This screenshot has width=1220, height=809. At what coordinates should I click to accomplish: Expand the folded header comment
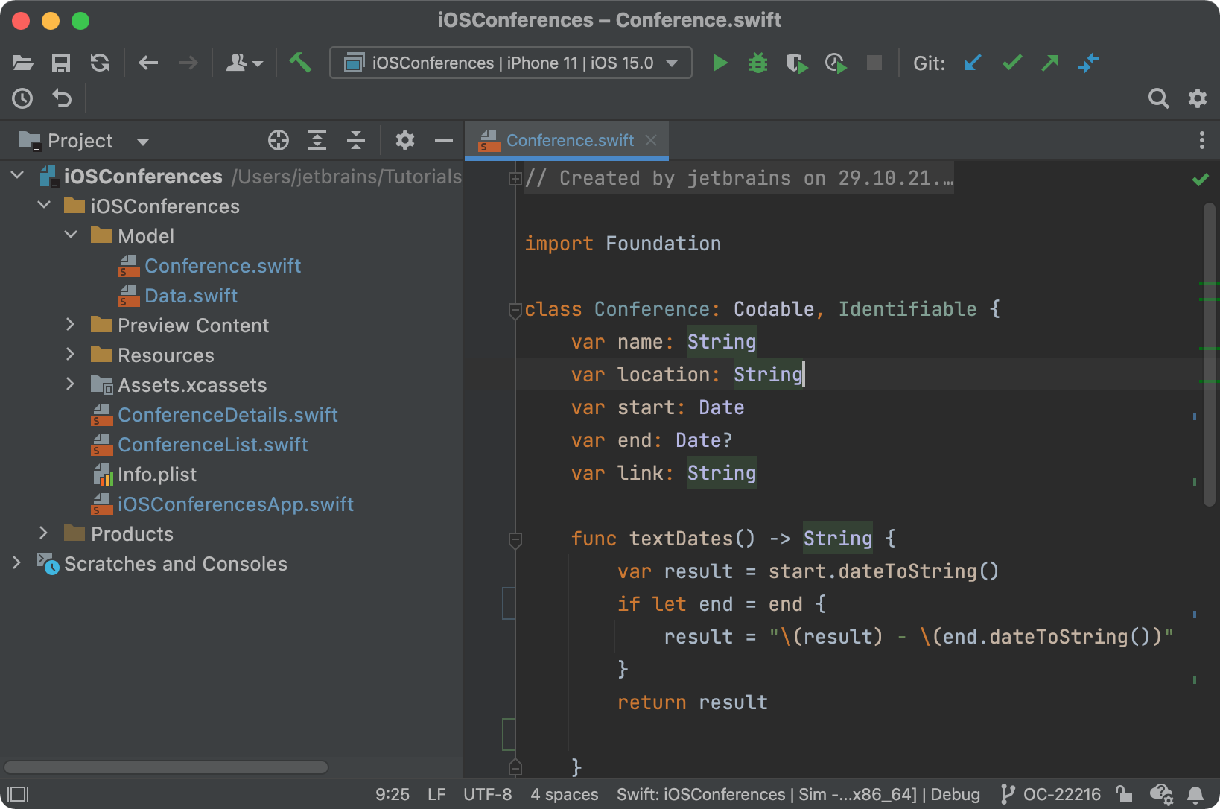coord(515,179)
